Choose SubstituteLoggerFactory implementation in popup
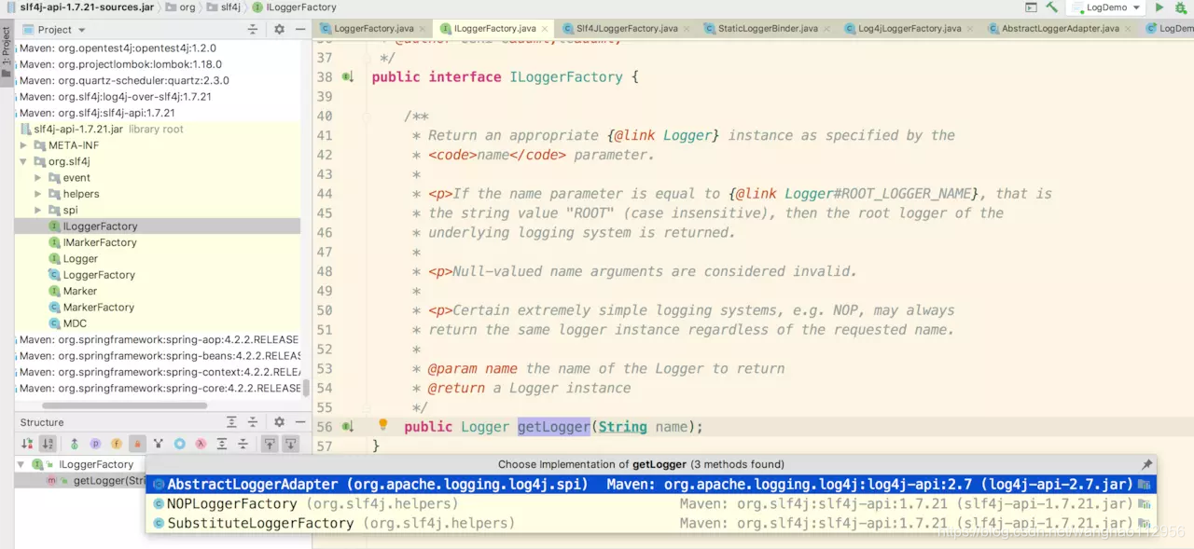The width and height of the screenshot is (1194, 549). click(651, 524)
